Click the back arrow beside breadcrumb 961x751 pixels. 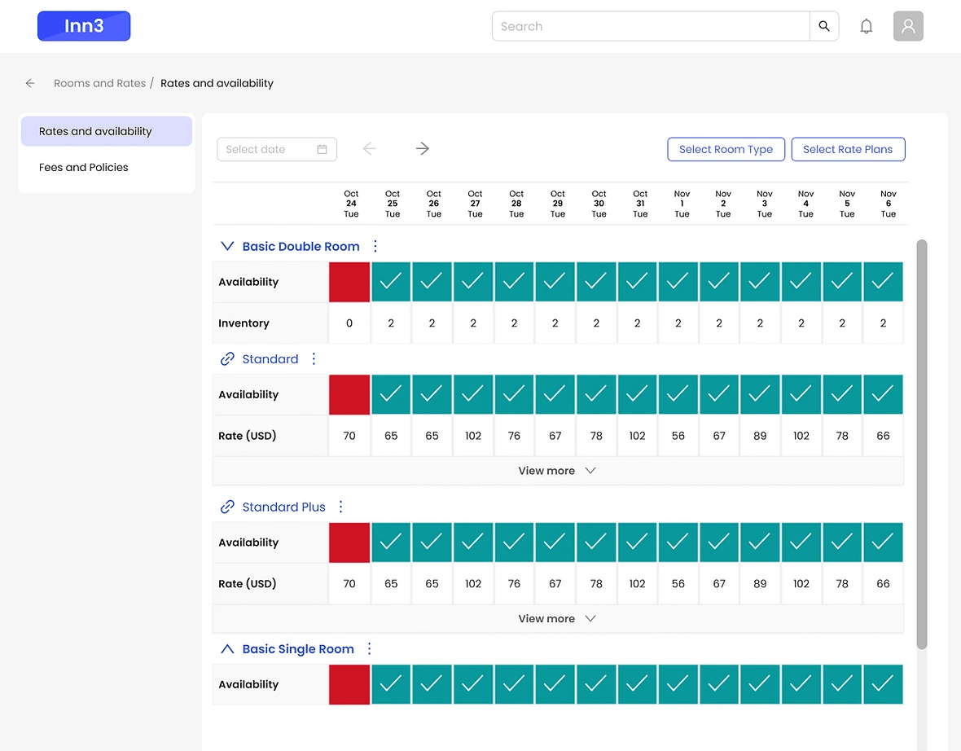(x=30, y=83)
